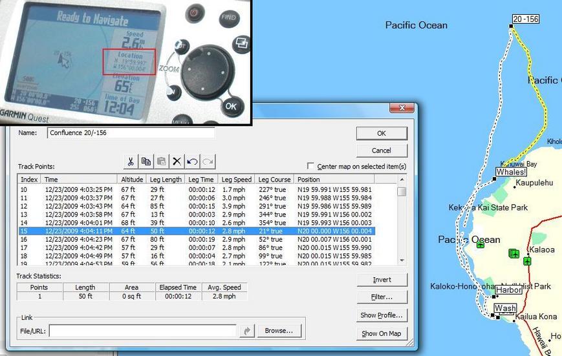Screen dimensions: 562x356
Task: Click the File/URL input field
Action: [143, 331]
